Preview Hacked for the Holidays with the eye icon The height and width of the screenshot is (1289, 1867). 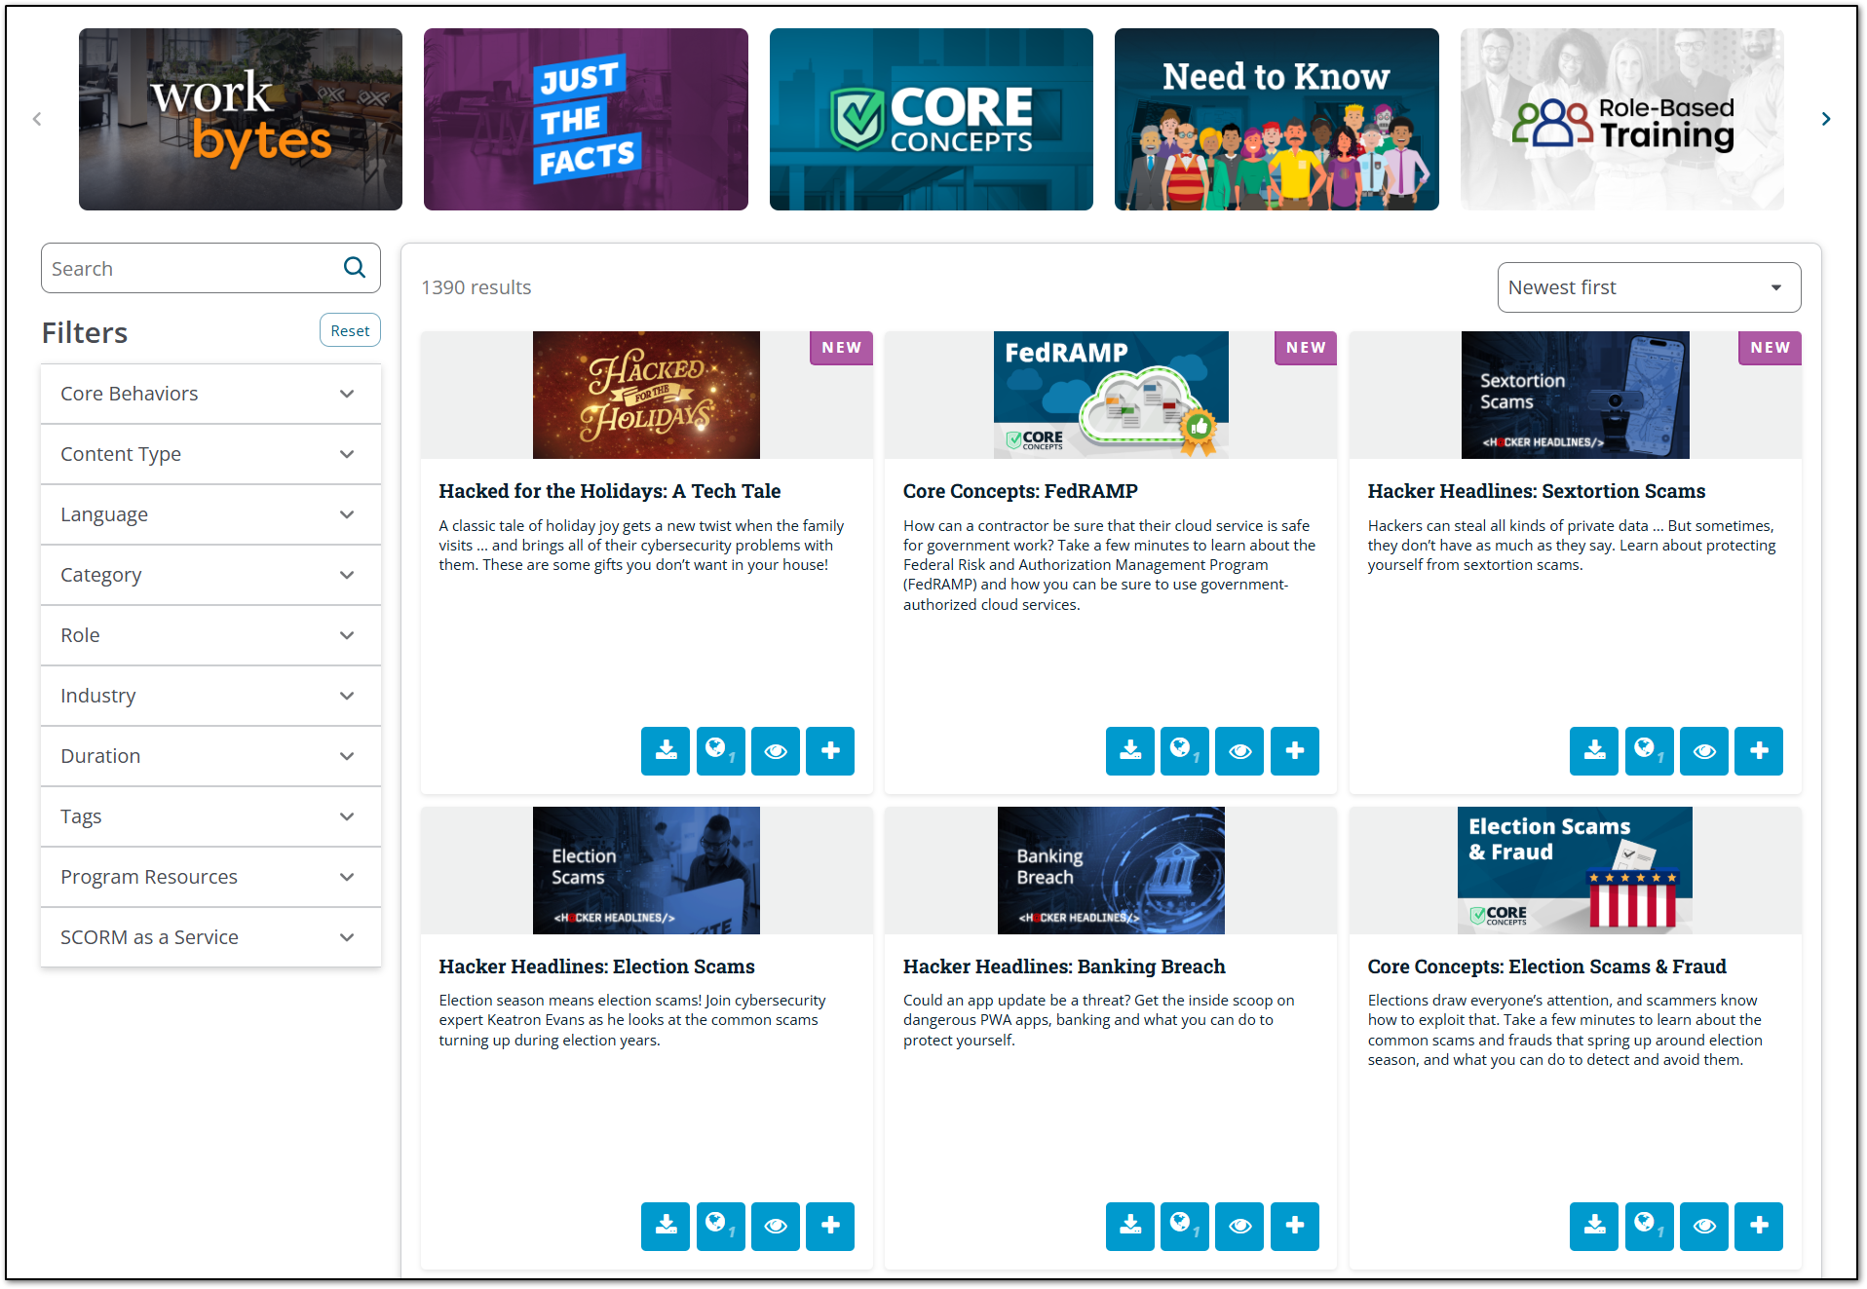[x=776, y=751]
